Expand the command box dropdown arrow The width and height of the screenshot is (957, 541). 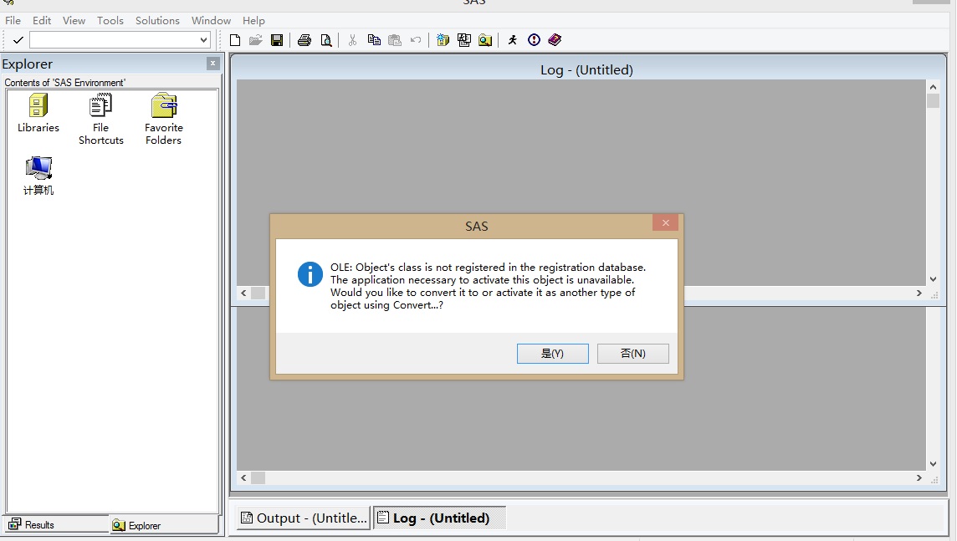[203, 40]
